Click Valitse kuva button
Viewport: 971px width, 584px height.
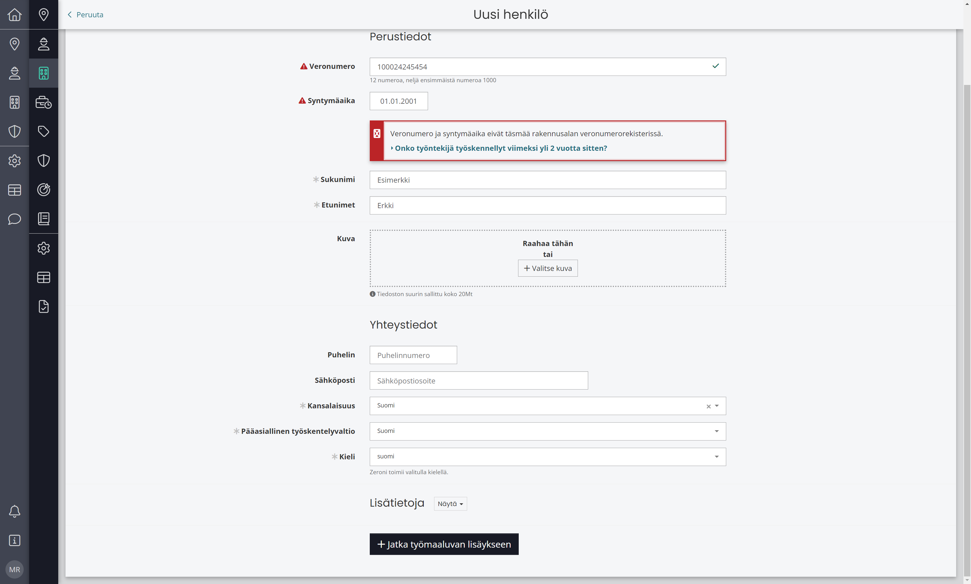click(548, 268)
